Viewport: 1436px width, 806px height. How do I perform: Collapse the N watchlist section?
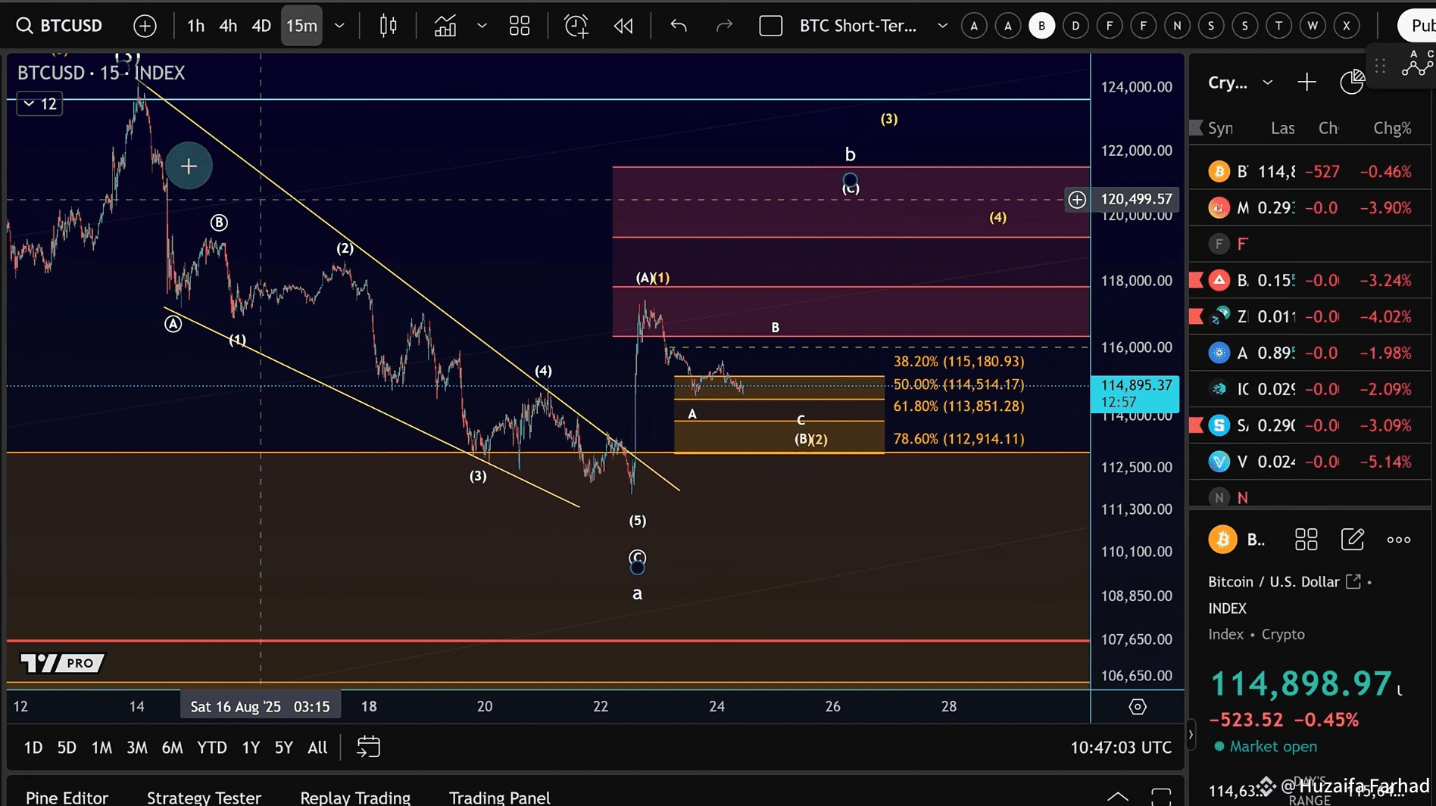pos(1310,497)
